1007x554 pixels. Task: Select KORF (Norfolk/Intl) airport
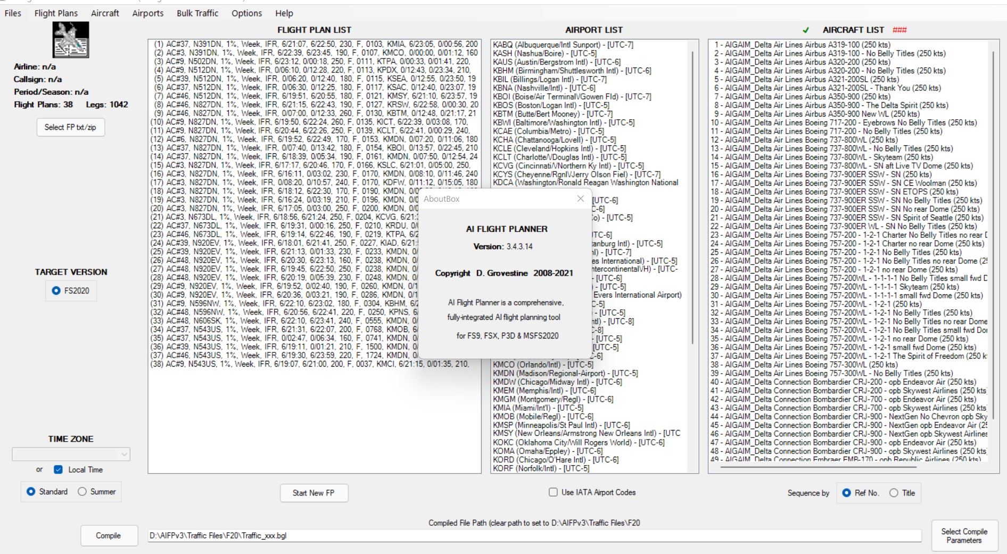pyautogui.click(x=541, y=468)
